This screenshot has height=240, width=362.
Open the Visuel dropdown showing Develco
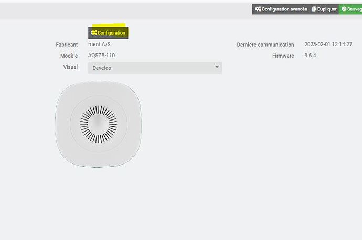pyautogui.click(x=155, y=68)
